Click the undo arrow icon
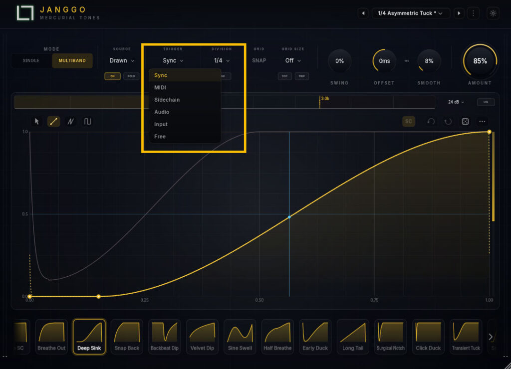Image resolution: width=511 pixels, height=369 pixels. (431, 122)
